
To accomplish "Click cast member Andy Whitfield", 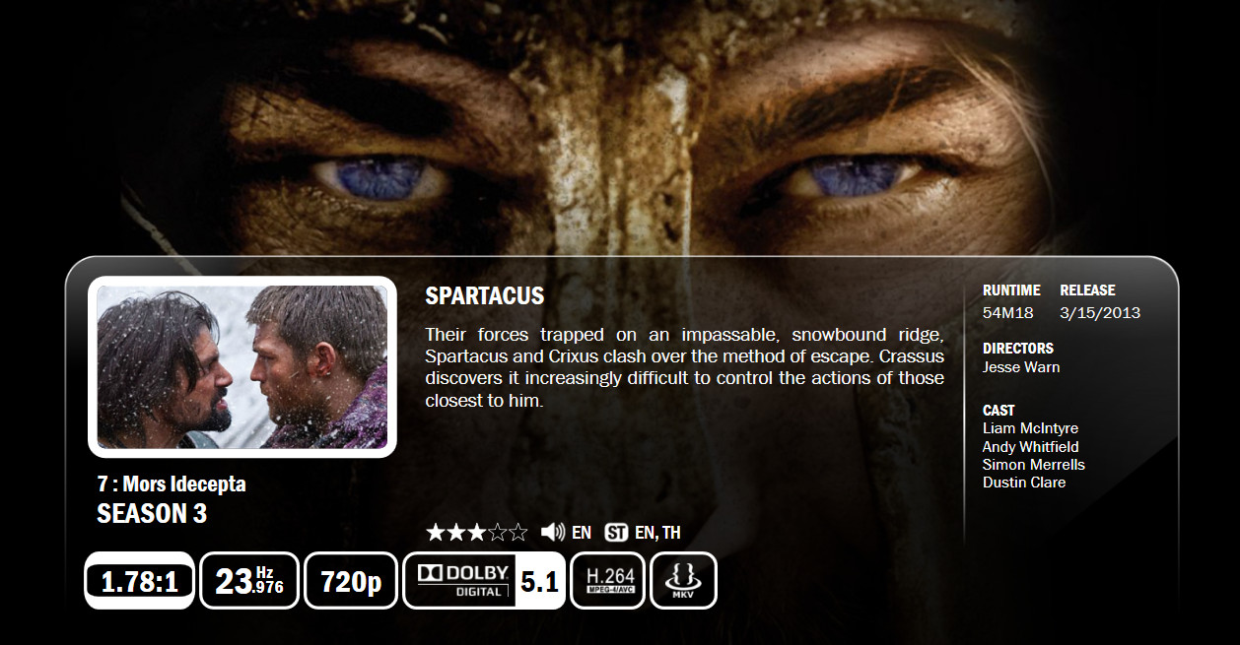I will click(x=1030, y=446).
